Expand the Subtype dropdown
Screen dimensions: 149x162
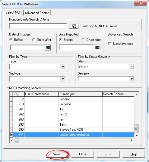(63, 79)
